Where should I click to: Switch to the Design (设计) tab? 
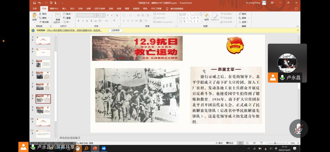[x=72, y=9]
